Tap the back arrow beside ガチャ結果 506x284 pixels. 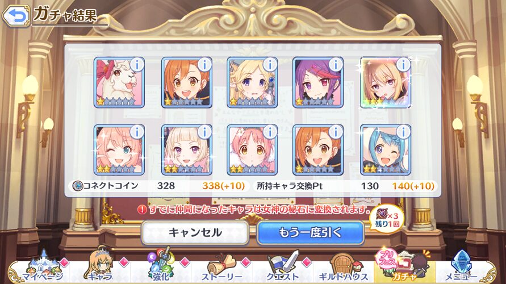[x=16, y=15]
